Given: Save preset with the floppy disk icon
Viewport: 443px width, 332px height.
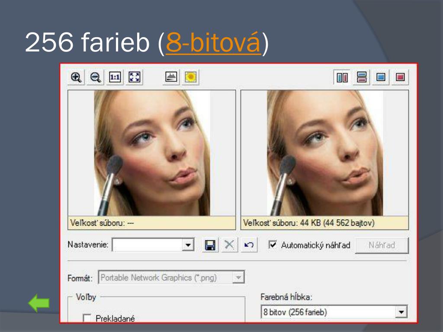Looking at the screenshot, I should click(210, 245).
